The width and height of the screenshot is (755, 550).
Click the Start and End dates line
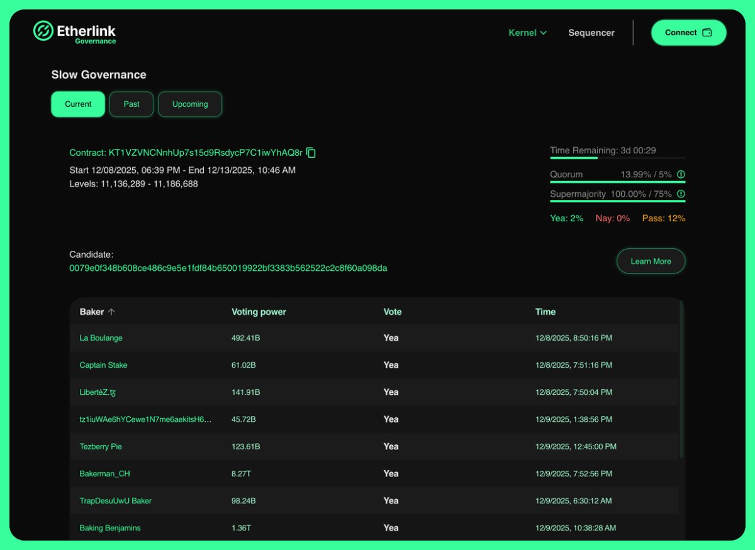point(182,170)
